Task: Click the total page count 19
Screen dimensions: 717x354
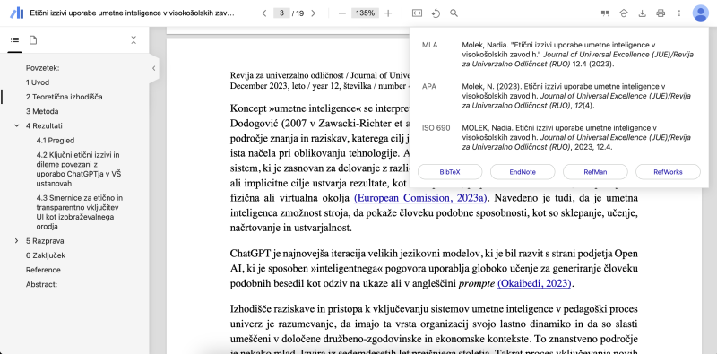Action: [299, 13]
